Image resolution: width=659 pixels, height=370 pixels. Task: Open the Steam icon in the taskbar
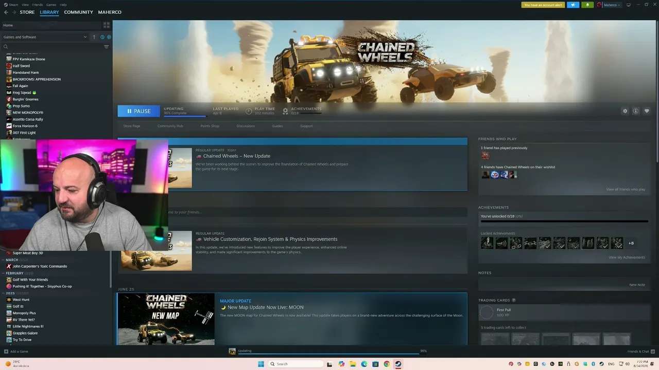pyautogui.click(x=398, y=364)
